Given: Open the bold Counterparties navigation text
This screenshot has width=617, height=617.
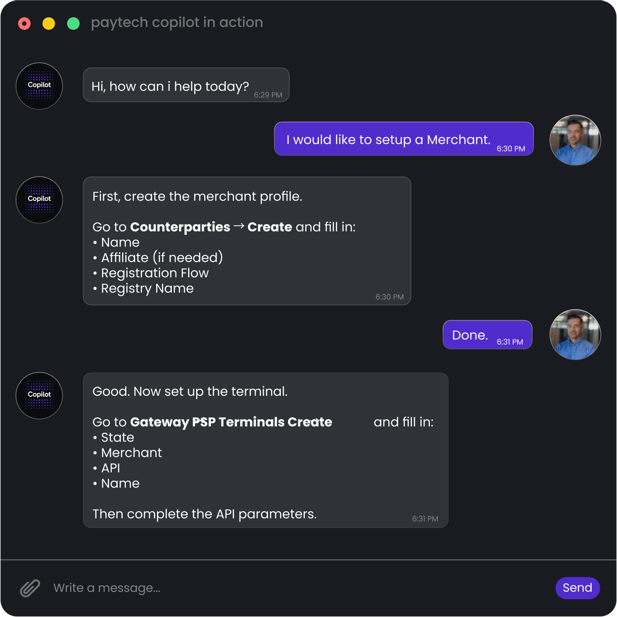Looking at the screenshot, I should [180, 227].
